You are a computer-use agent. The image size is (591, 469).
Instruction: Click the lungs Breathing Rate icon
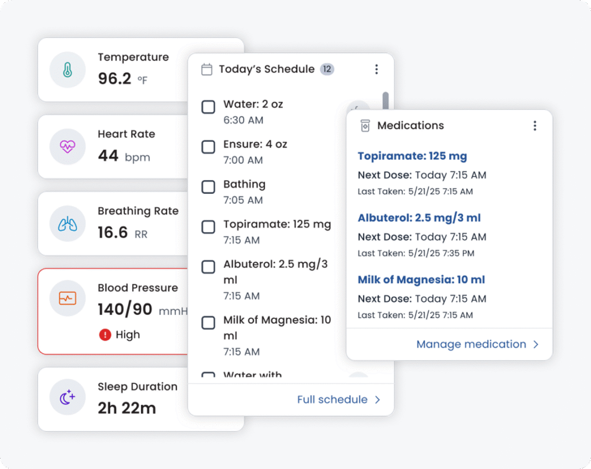click(x=68, y=224)
